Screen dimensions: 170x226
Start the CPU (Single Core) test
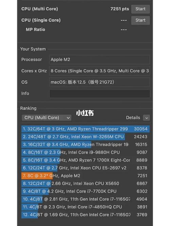pos(140,20)
